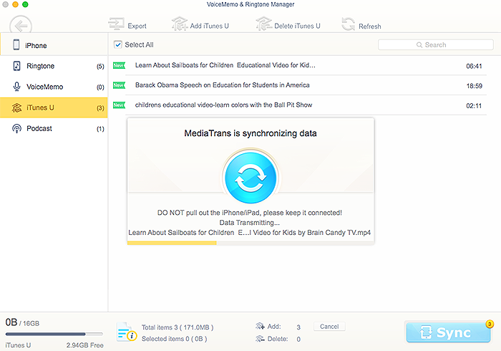The width and height of the screenshot is (501, 351).
Task: Click the Delete iTunes U icon
Action: pos(264,24)
